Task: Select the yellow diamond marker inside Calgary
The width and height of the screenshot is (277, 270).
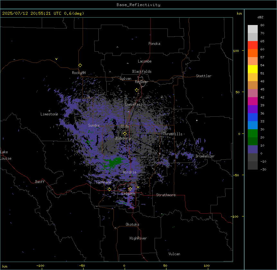Action: point(130,189)
